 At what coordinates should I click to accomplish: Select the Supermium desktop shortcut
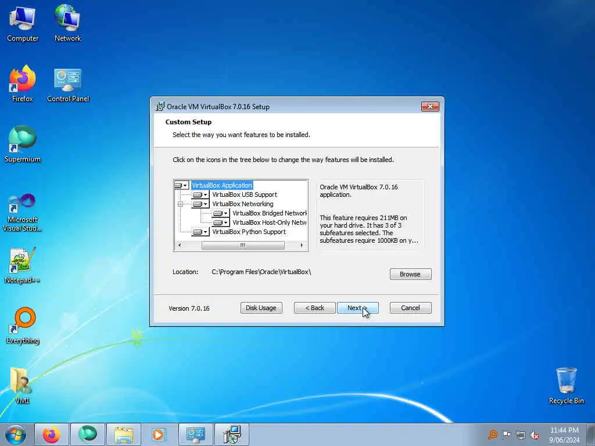[x=23, y=145]
